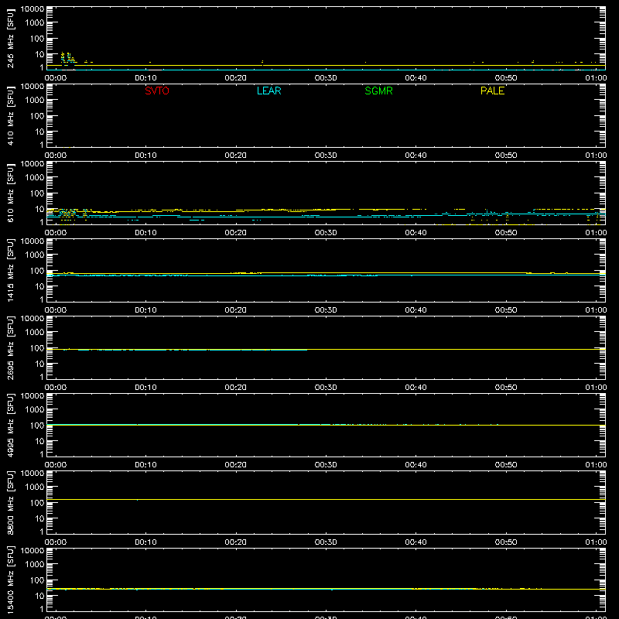Click the yellow PALE legend label
619x619 pixels.
click(492, 91)
